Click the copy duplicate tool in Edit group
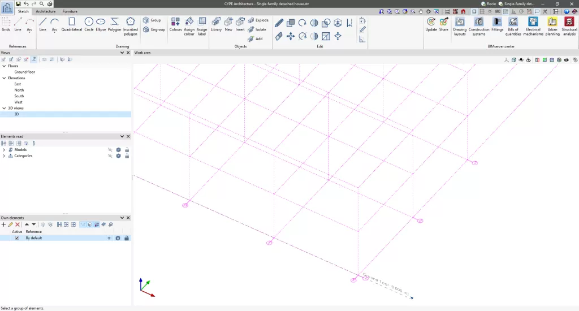This screenshot has width=579, height=311. tap(291, 23)
